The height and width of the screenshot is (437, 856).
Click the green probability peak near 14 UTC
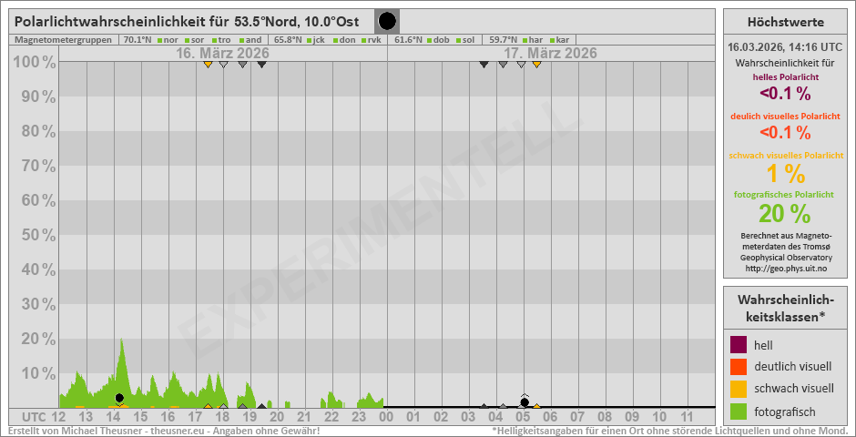click(121, 346)
